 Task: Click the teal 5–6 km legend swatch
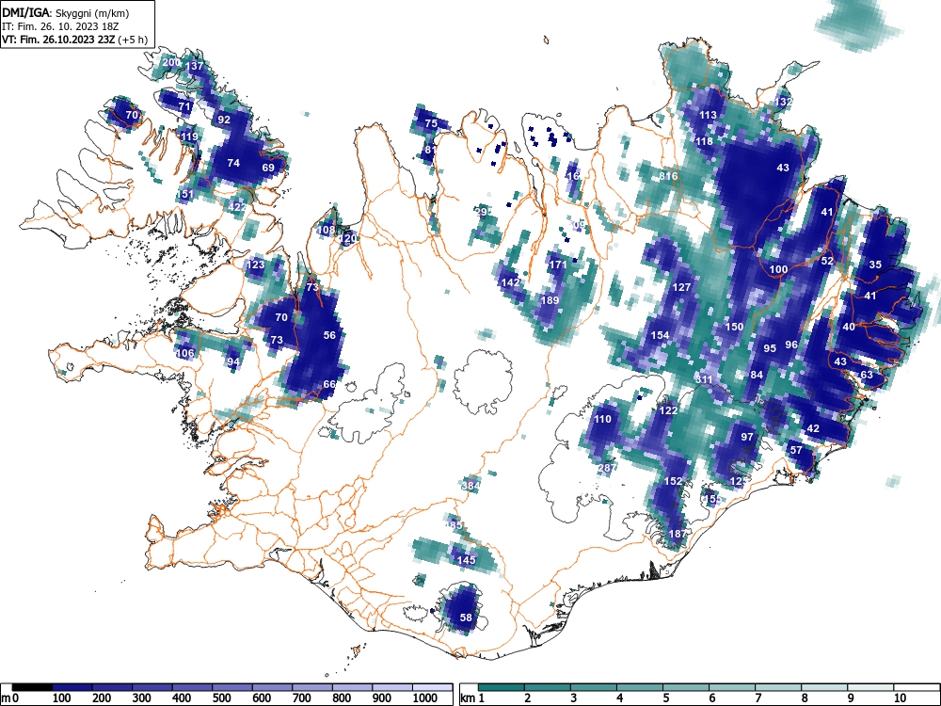(x=686, y=687)
